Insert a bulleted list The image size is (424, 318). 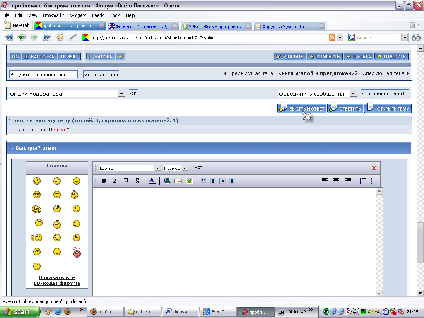[x=374, y=181]
